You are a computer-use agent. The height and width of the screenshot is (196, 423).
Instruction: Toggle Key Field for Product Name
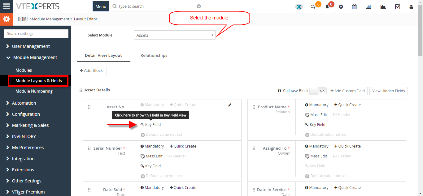(315, 125)
